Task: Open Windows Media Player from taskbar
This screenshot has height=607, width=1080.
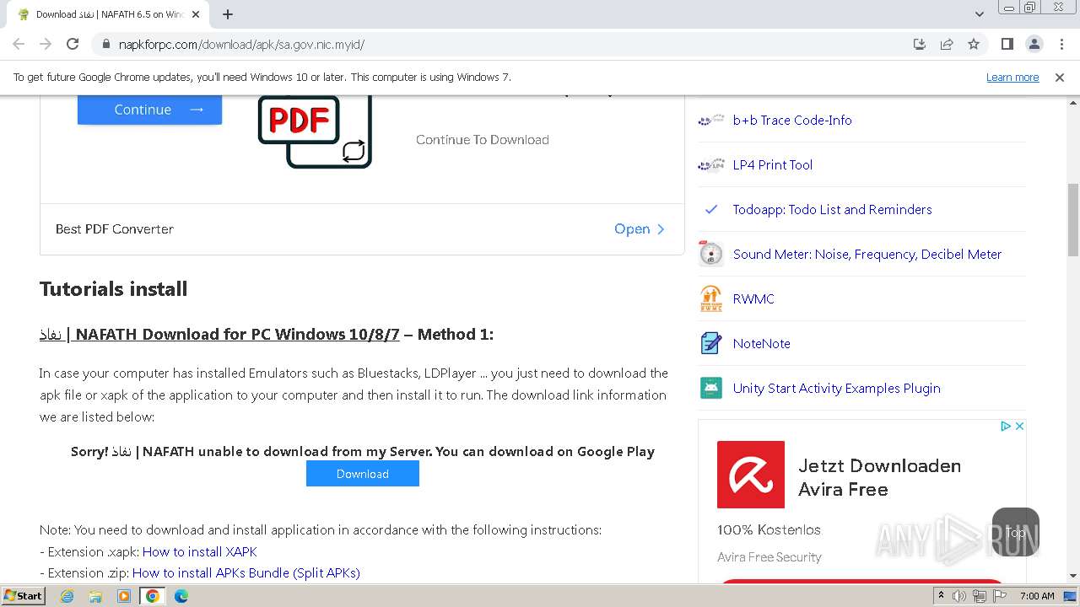Action: coord(124,596)
